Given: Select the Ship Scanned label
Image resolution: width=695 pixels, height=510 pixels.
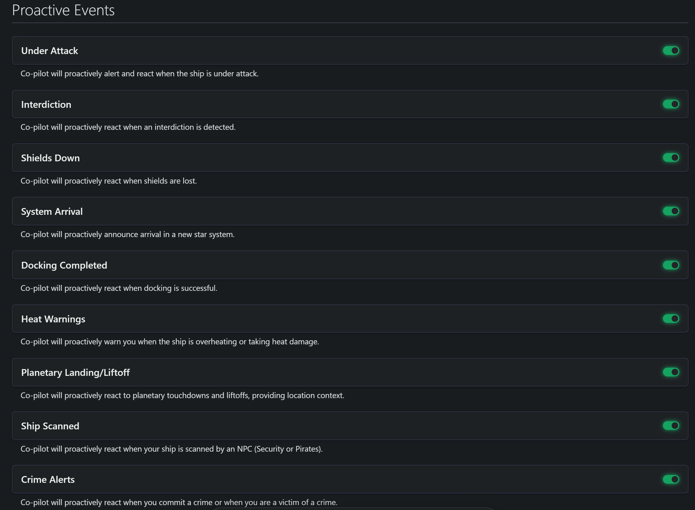Looking at the screenshot, I should [50, 426].
